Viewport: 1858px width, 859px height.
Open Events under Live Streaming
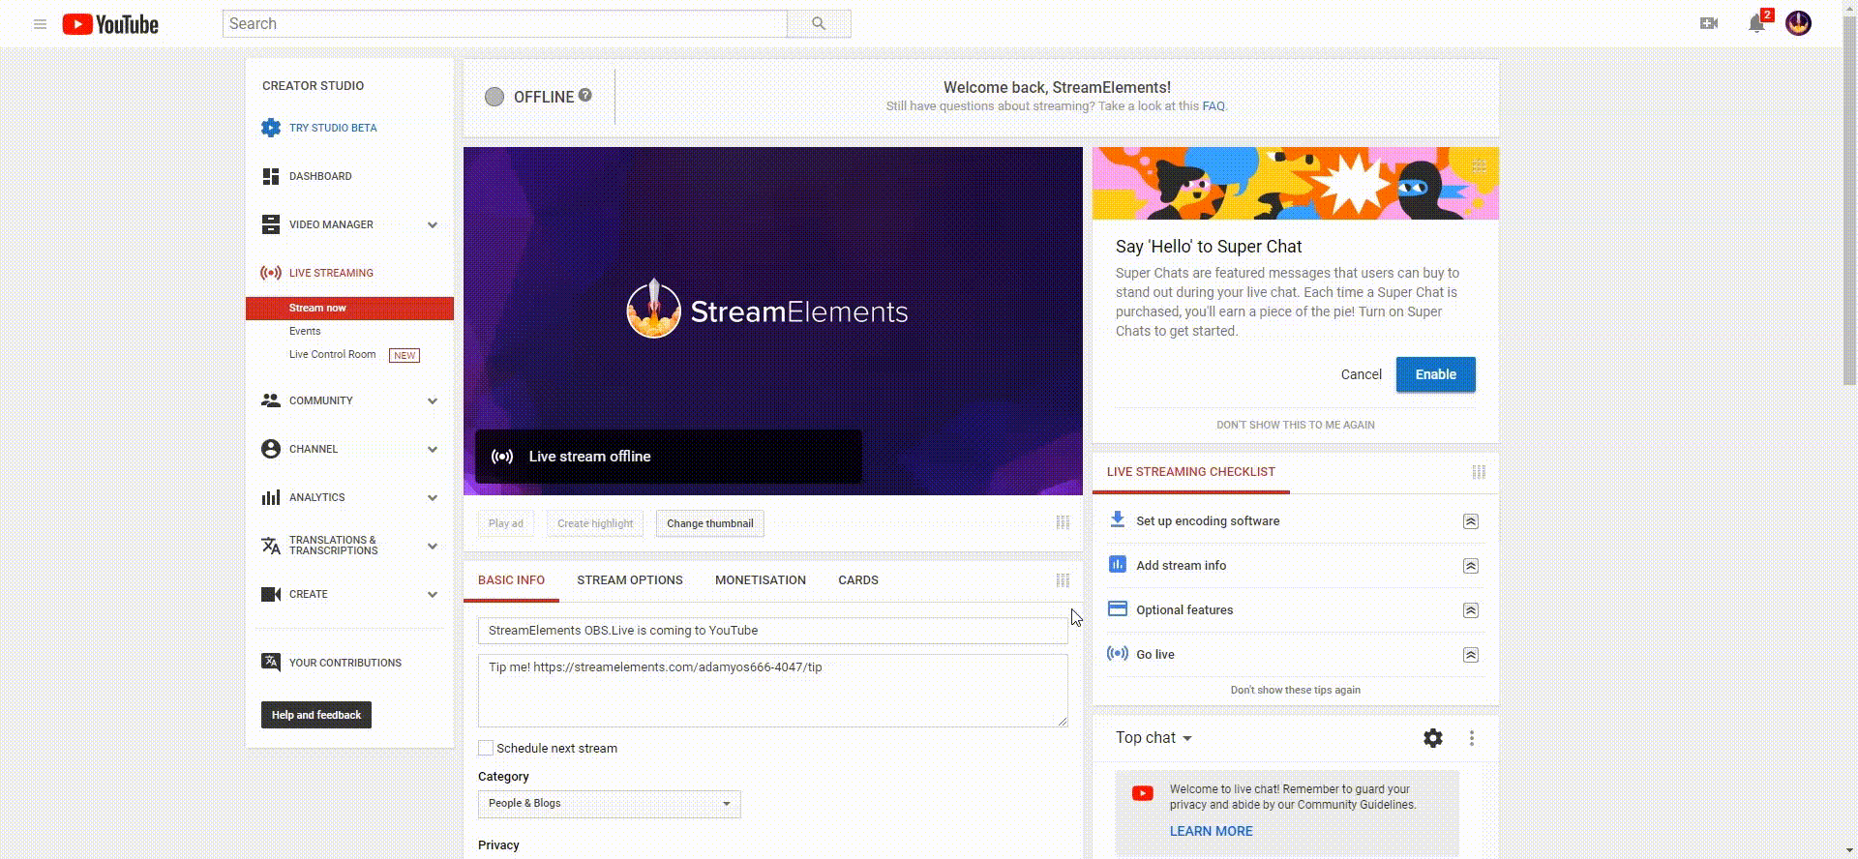coord(305,331)
